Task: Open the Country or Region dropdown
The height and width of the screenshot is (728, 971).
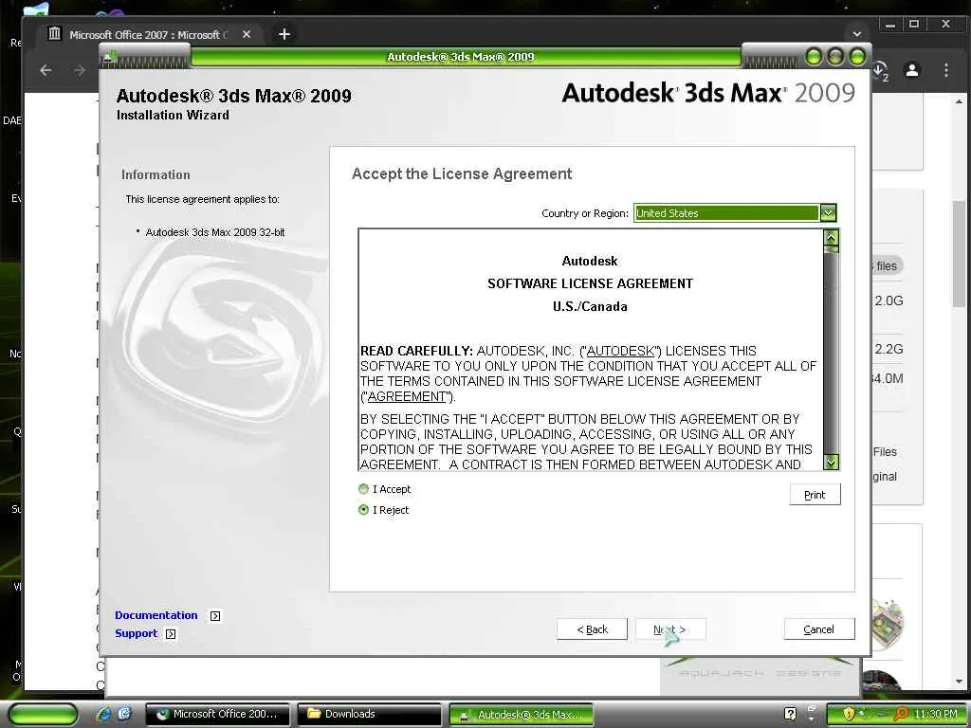Action: coord(828,213)
